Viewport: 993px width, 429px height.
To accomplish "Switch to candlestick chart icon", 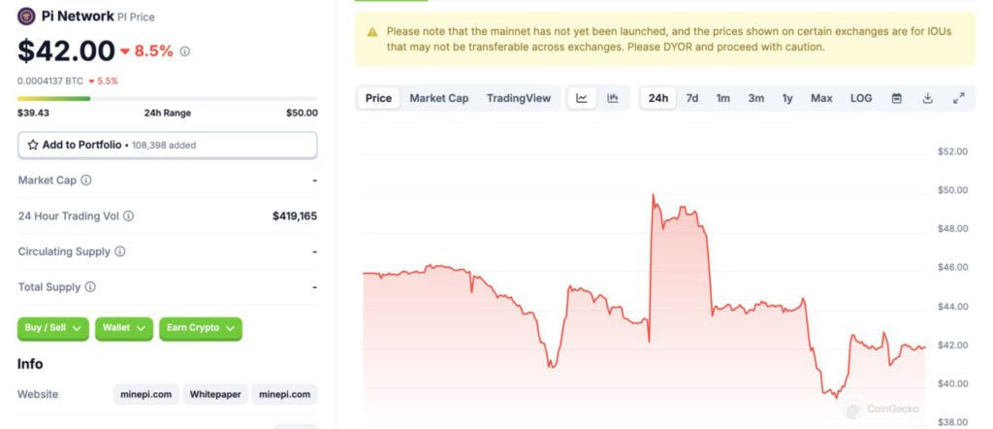I will (613, 98).
